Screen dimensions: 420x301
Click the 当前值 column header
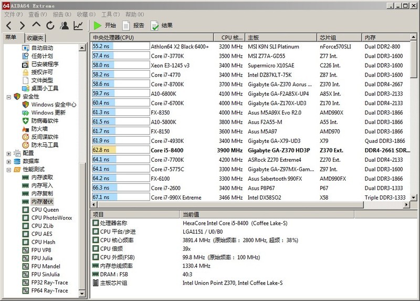pyautogui.click(x=267, y=214)
